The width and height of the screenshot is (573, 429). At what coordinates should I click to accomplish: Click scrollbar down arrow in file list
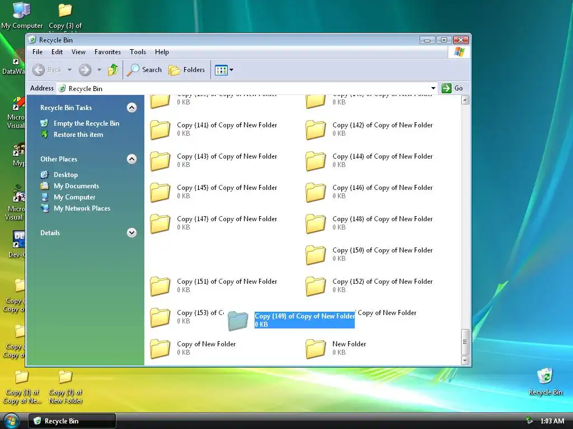(465, 360)
